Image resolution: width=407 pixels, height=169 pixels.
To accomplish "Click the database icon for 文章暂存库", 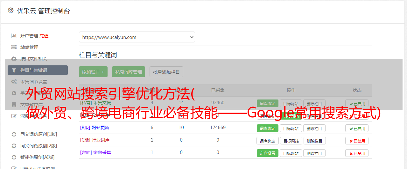I will [x=14, y=105].
